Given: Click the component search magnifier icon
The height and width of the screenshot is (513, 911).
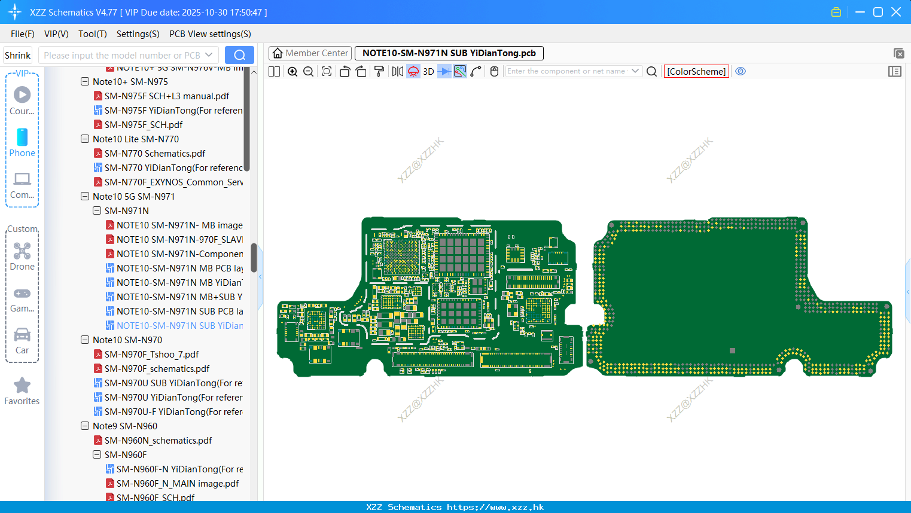Looking at the screenshot, I should (x=652, y=71).
